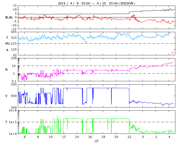
Task: Click the '45' tick on Phi axis
Action: [x=15, y=55]
